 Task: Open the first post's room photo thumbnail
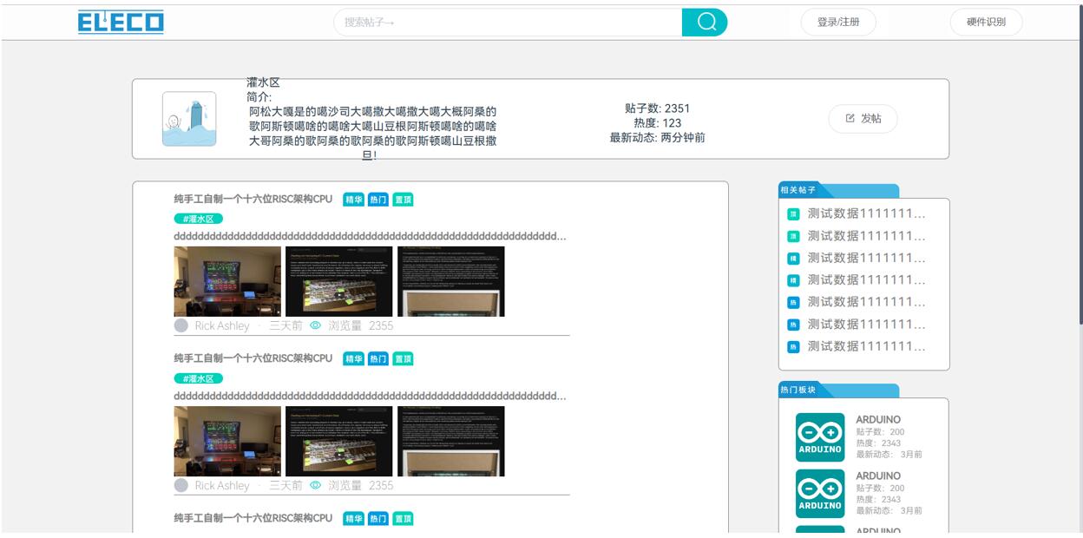point(227,281)
